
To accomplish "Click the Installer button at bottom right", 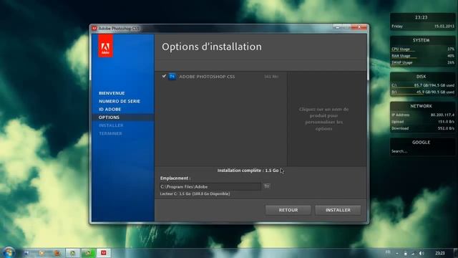I will pos(338,210).
